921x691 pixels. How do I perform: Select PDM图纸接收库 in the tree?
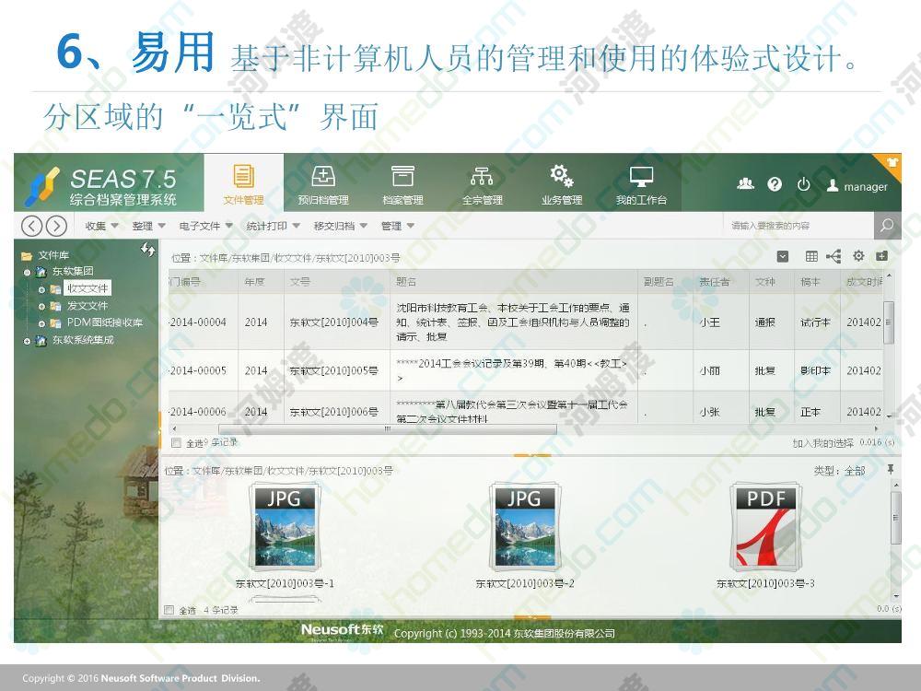click(x=105, y=322)
